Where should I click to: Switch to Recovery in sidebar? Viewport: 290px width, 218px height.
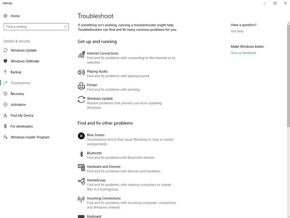click(17, 94)
